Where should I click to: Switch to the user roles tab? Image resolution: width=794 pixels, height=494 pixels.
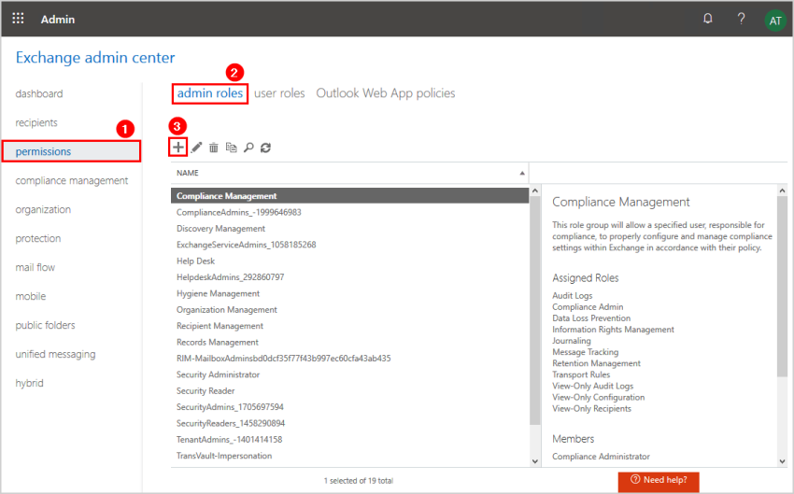click(279, 93)
